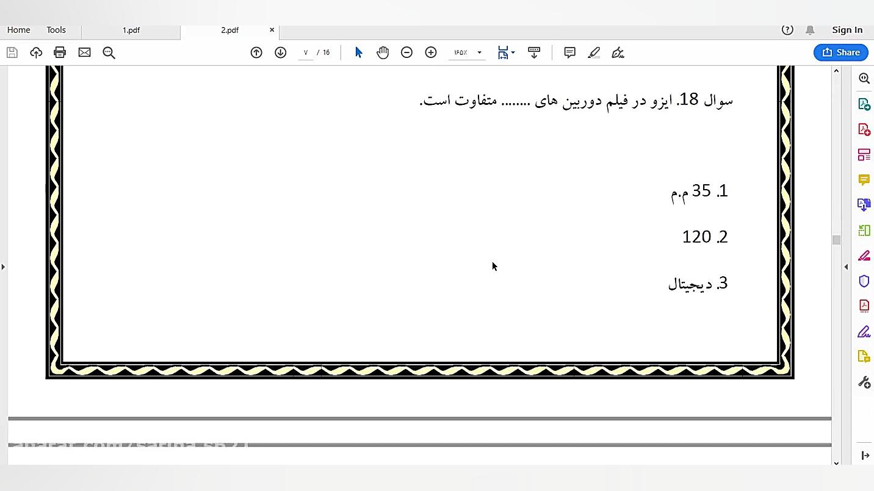Click the blue Share button
Screen dimensions: 874x491
pos(840,52)
